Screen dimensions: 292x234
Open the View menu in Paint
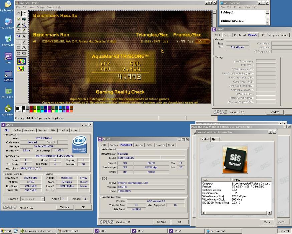32,7
